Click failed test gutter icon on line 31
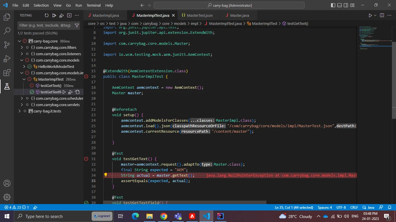This screenshot has width=396, height=222. click(x=86, y=159)
